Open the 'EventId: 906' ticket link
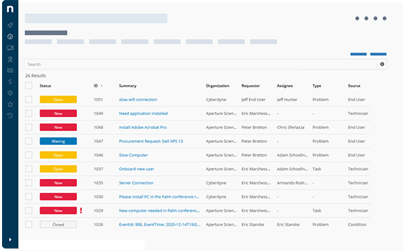Viewport: 405px width, 251px height. [x=160, y=225]
